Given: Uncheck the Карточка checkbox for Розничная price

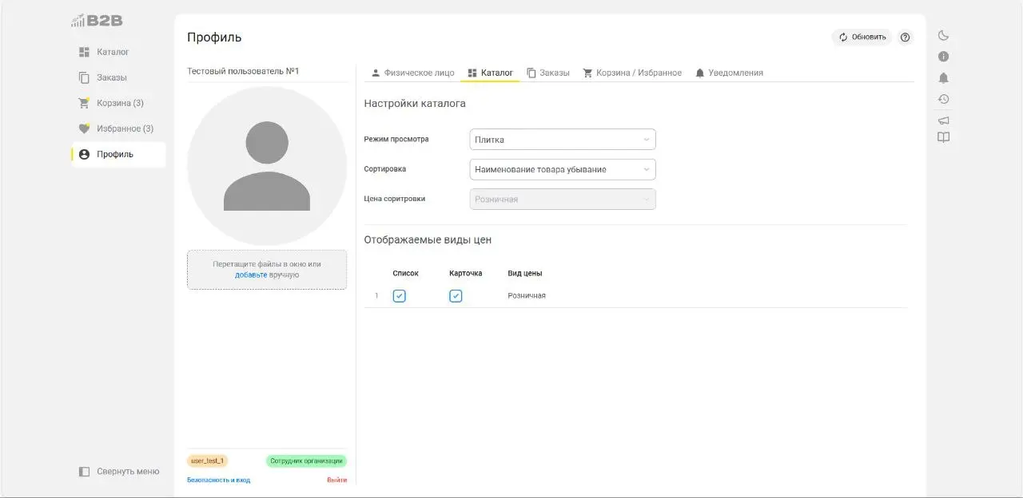Looking at the screenshot, I should (x=456, y=295).
